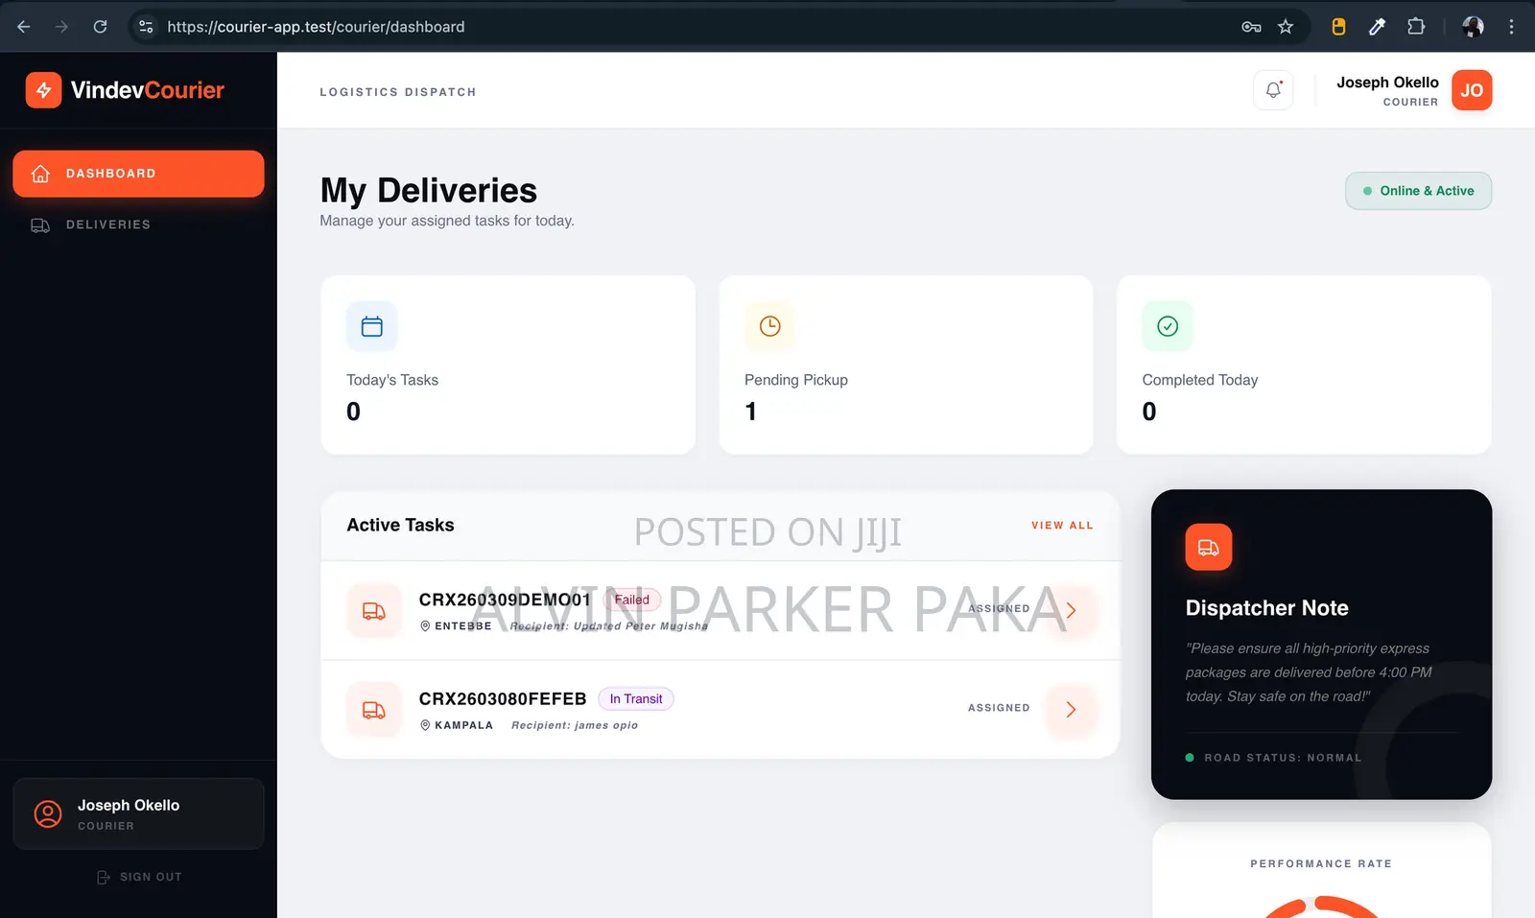The image size is (1535, 918).
Task: Open the Dashboard sidebar item
Action: [138, 174]
